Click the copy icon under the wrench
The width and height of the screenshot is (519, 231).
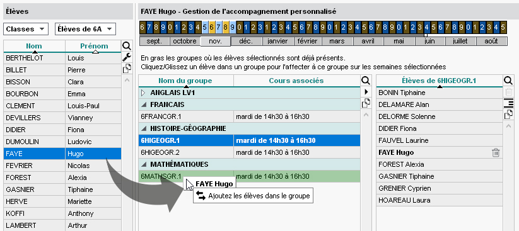[x=127, y=69]
